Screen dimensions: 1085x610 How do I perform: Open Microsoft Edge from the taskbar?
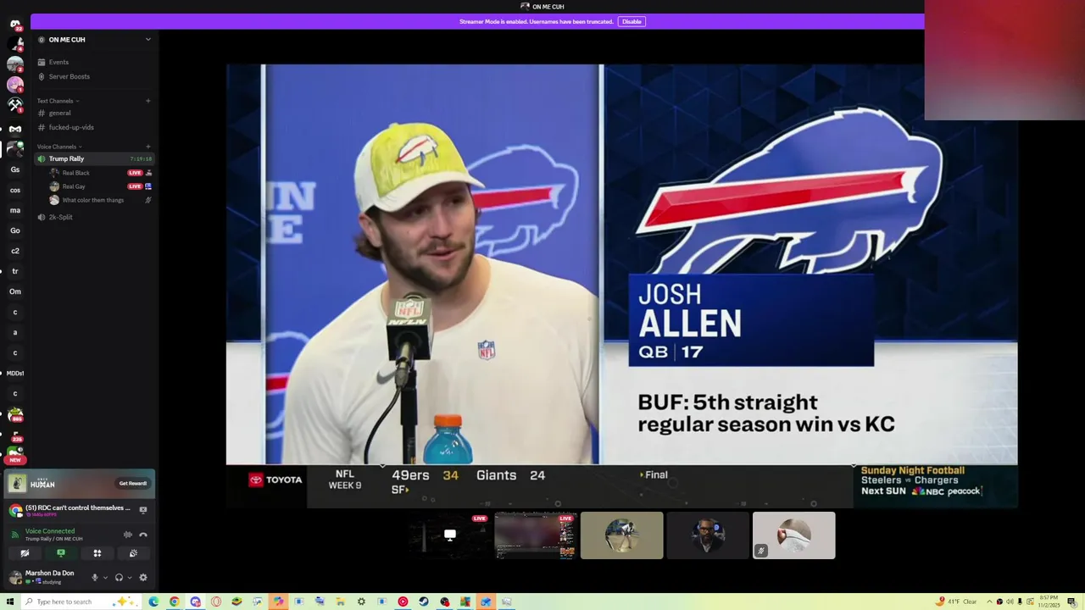tap(153, 602)
